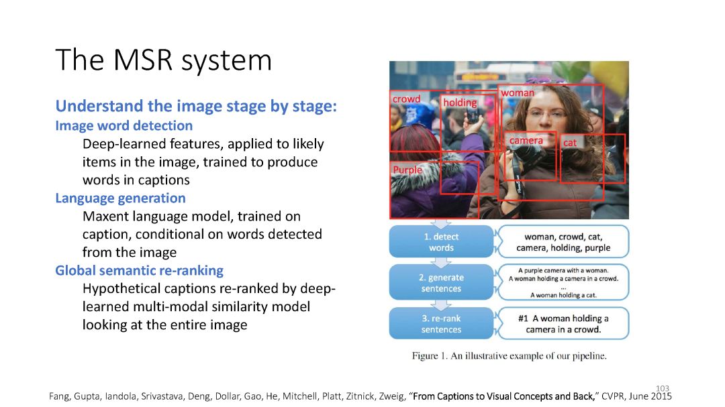Click the 'Image word detection' subheading
Viewport: 725px width, 407px height.
[x=124, y=125]
